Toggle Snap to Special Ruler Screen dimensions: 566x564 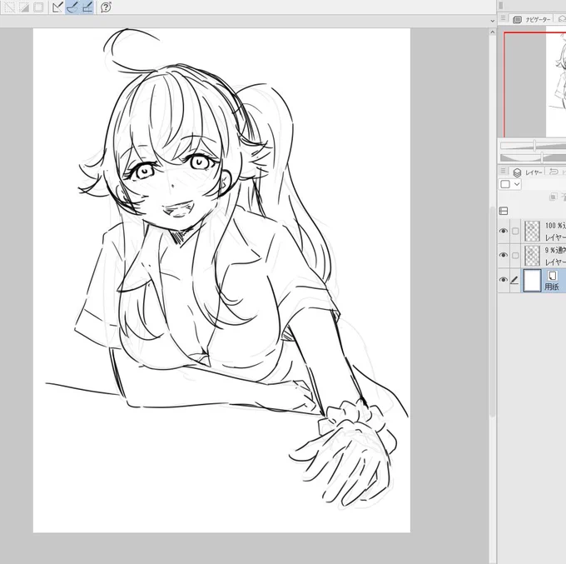(x=72, y=7)
